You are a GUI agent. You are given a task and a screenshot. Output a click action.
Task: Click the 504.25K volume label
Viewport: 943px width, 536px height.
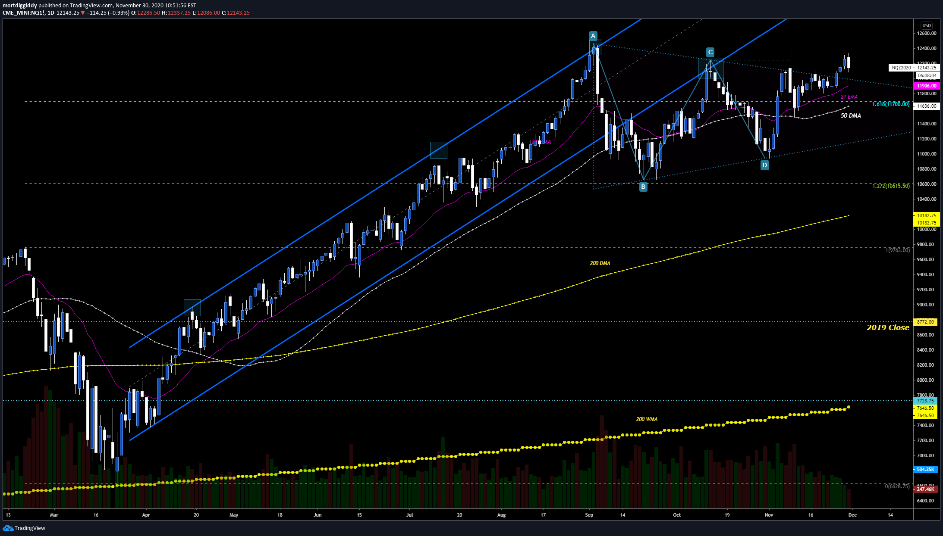925,469
